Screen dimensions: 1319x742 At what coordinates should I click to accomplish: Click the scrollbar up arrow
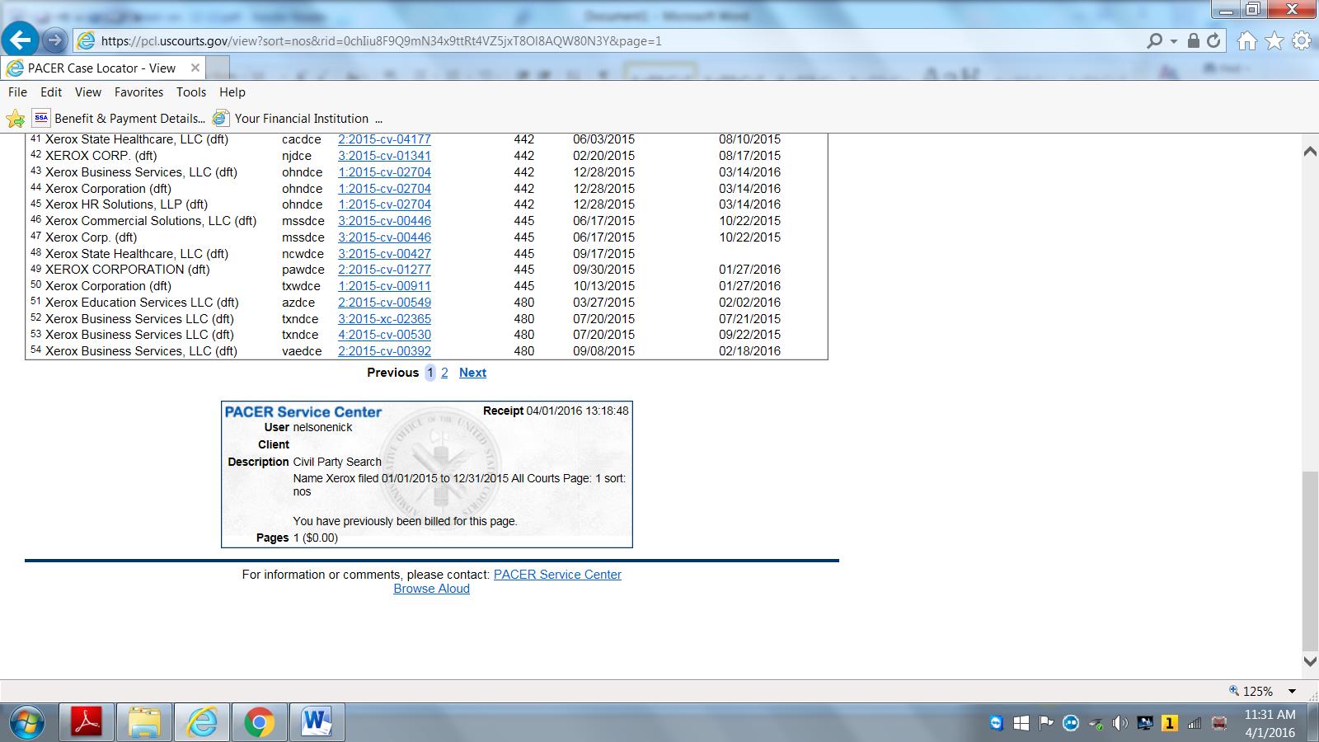[x=1310, y=153]
